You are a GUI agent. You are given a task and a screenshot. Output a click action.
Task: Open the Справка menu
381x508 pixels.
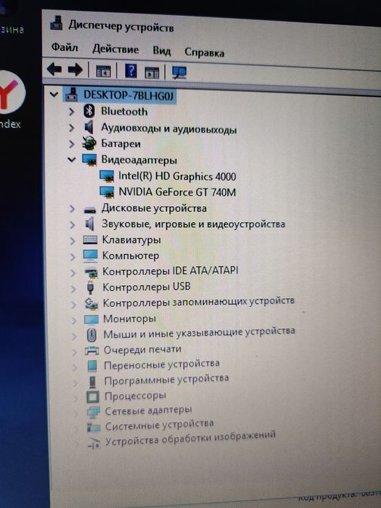[204, 52]
